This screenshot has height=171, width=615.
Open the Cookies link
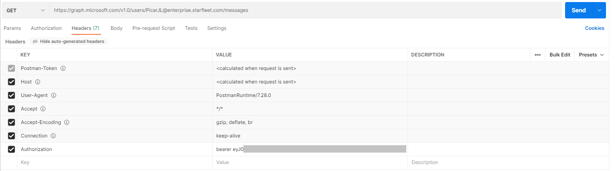click(x=595, y=28)
